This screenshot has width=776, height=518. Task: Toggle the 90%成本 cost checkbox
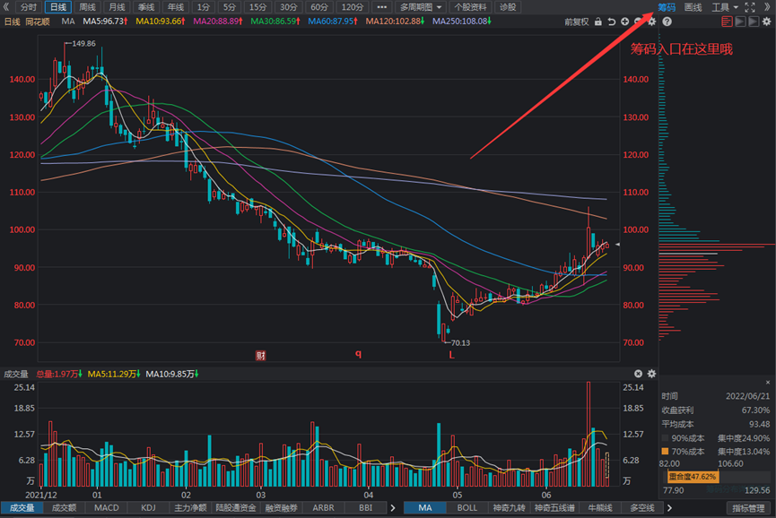(x=665, y=437)
